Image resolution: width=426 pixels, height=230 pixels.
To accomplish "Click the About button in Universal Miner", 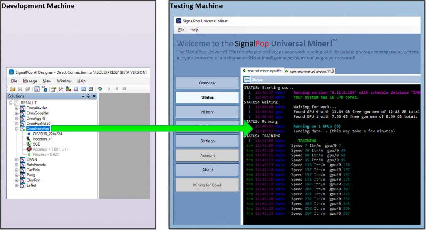I will [x=207, y=170].
